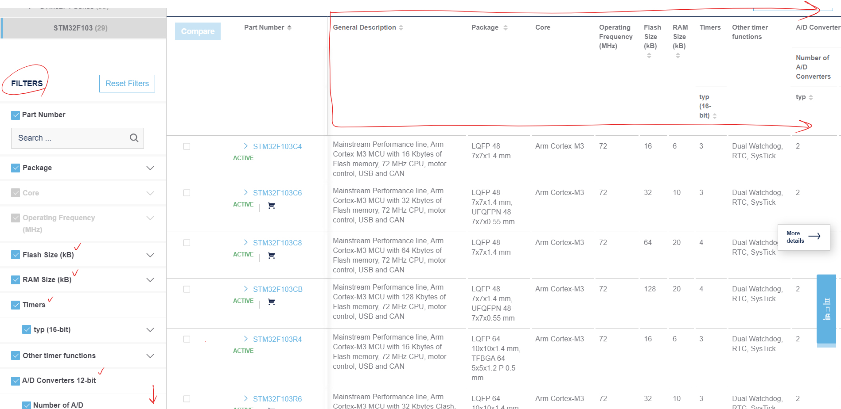Sort the Package column
This screenshot has height=409, width=841.
pos(506,27)
